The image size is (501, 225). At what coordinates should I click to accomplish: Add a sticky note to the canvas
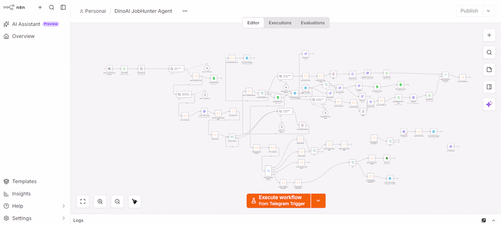tap(489, 70)
